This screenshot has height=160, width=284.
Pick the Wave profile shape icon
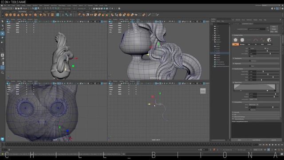click(x=262, y=40)
